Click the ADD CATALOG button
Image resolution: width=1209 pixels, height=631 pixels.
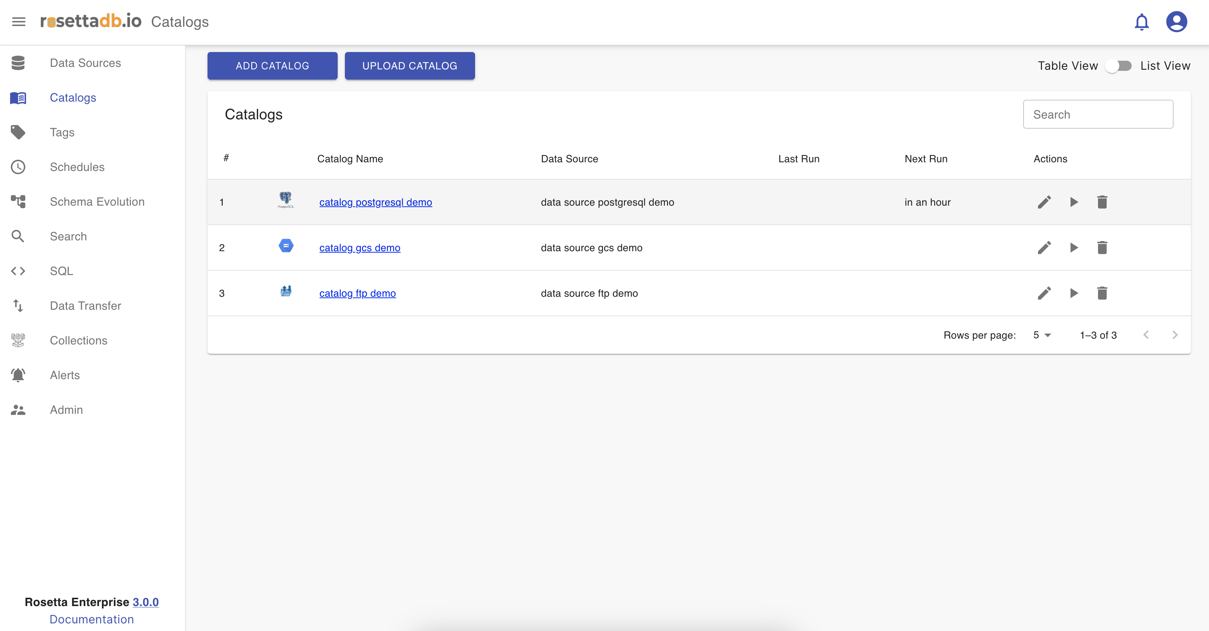click(272, 66)
